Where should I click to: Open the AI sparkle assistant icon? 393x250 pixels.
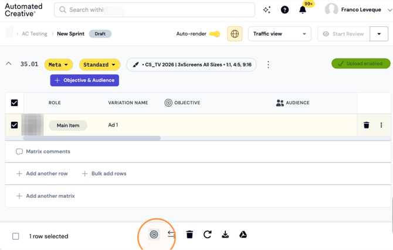(x=267, y=10)
